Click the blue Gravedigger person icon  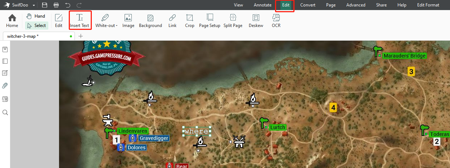(x=132, y=138)
